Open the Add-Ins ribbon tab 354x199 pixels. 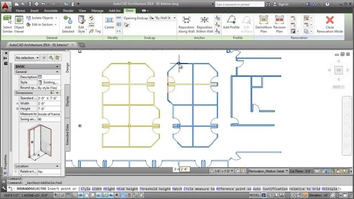click(x=114, y=11)
